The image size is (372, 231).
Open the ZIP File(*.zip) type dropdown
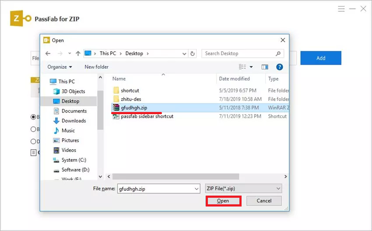click(x=243, y=188)
